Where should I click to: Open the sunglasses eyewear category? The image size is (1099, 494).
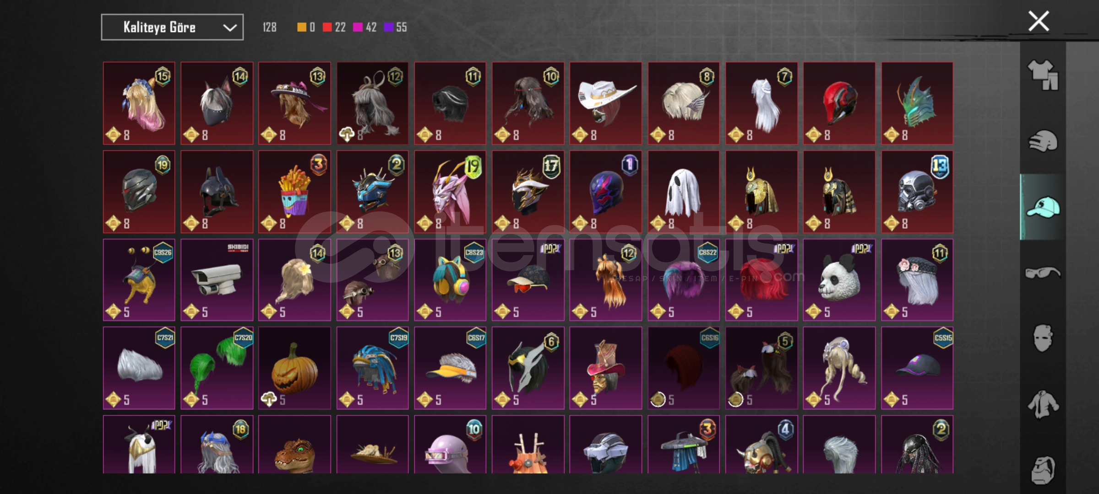[x=1043, y=273]
